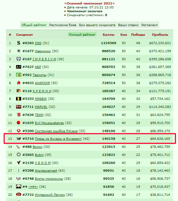The height and width of the screenshot is (201, 178).
Task: Open the Регламент tab
Action: 149,25
